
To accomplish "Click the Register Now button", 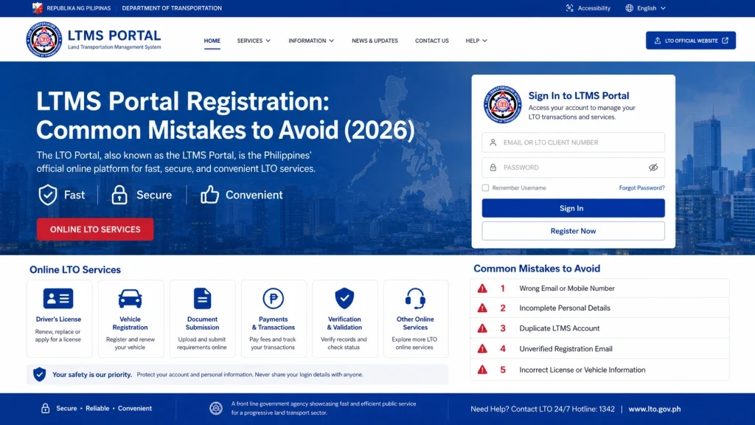I will pos(573,231).
